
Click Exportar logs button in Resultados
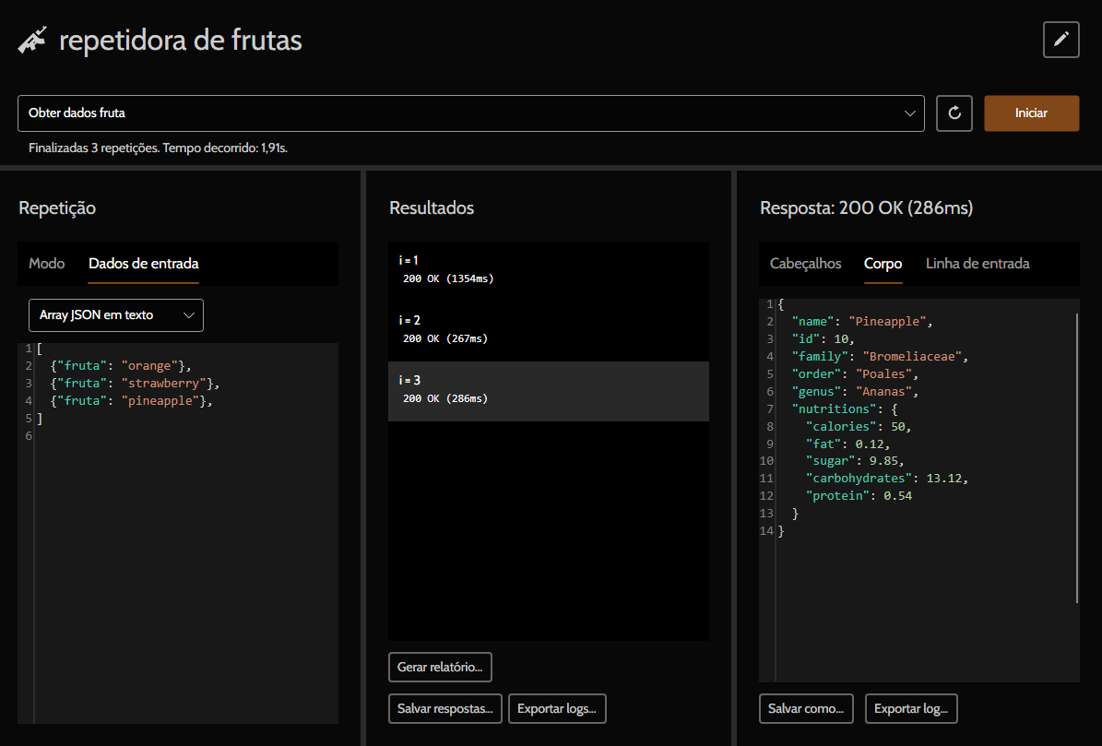coord(557,709)
